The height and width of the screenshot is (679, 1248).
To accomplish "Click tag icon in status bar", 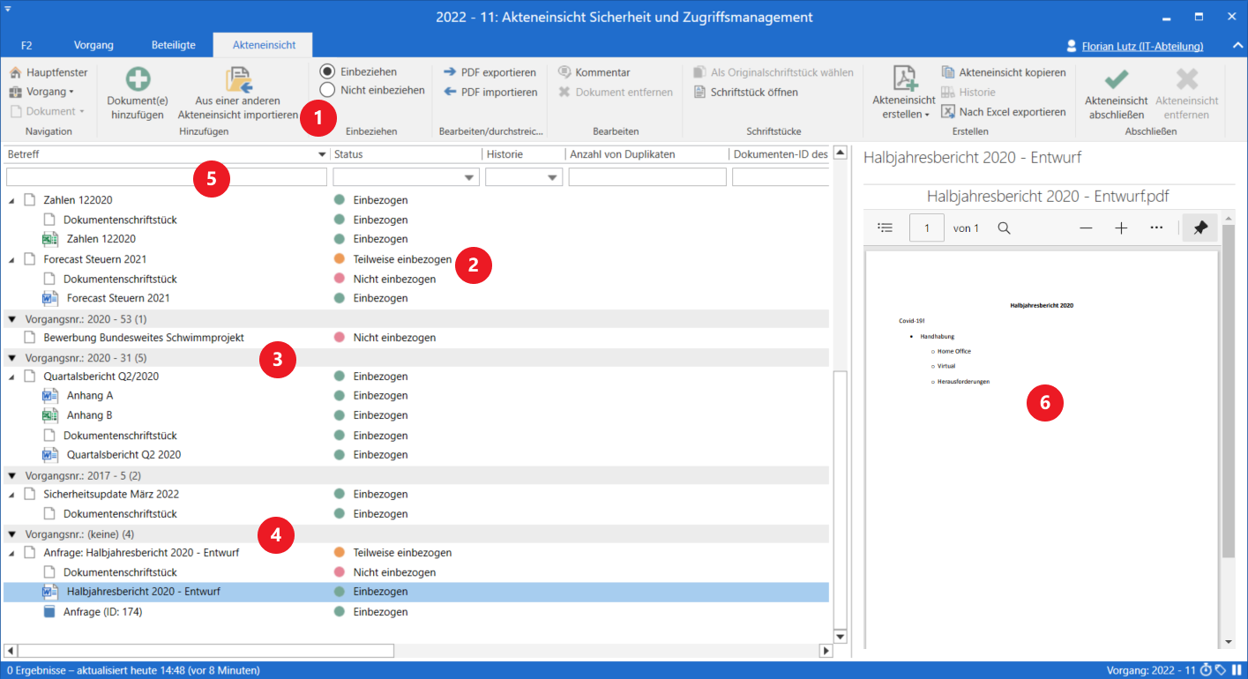I will 1221,670.
